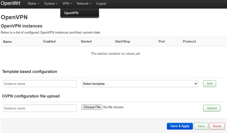The width and height of the screenshot is (227, 133).
Task: Click 'OVPN configuration file upload' heading
Action: [31, 96]
